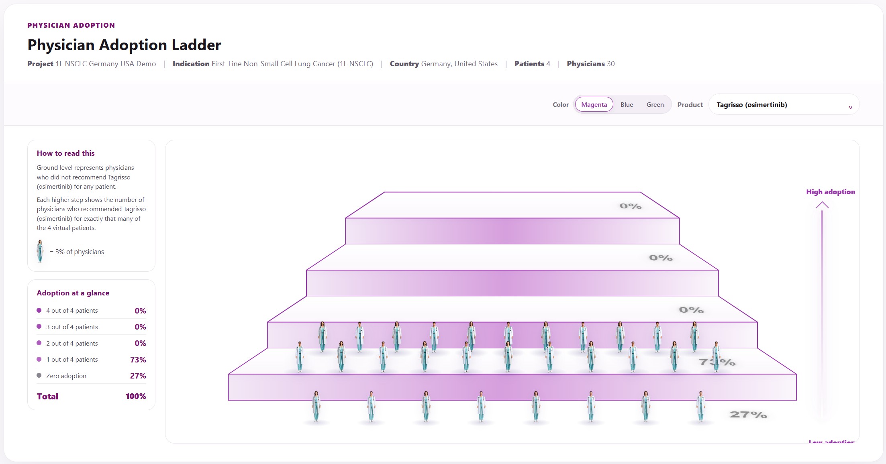Click the '2 out of 4 patients' row label
Screen dimensions: 886x464
coord(72,343)
